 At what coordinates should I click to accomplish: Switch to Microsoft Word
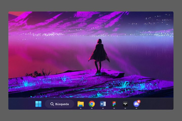tap(103, 104)
